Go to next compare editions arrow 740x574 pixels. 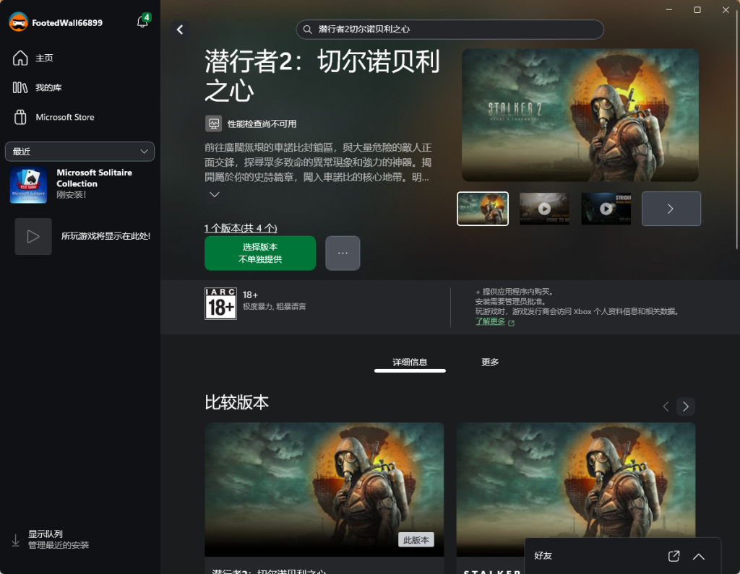pyautogui.click(x=686, y=406)
